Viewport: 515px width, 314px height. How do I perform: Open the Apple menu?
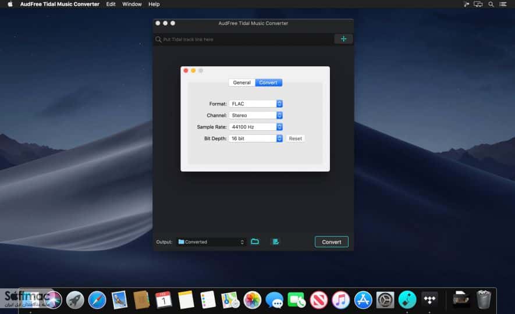pyautogui.click(x=10, y=4)
